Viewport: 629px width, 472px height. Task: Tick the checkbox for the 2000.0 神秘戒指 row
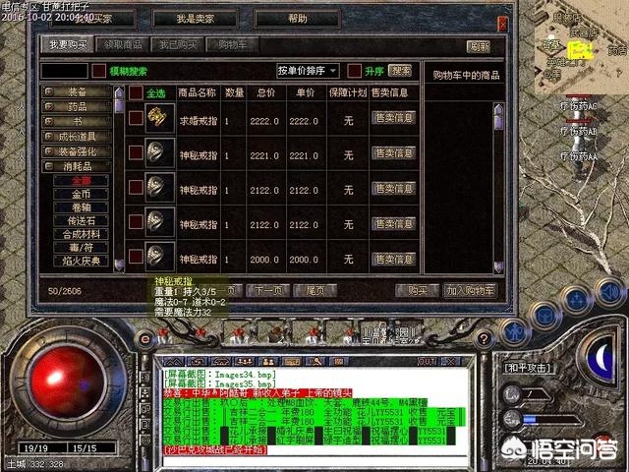[x=136, y=257]
